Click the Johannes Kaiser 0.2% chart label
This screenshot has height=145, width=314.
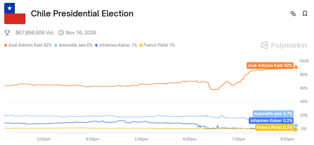[x=271, y=121]
